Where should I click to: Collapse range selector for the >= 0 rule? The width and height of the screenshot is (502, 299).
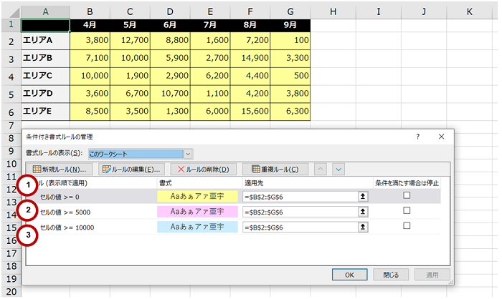[x=364, y=195]
